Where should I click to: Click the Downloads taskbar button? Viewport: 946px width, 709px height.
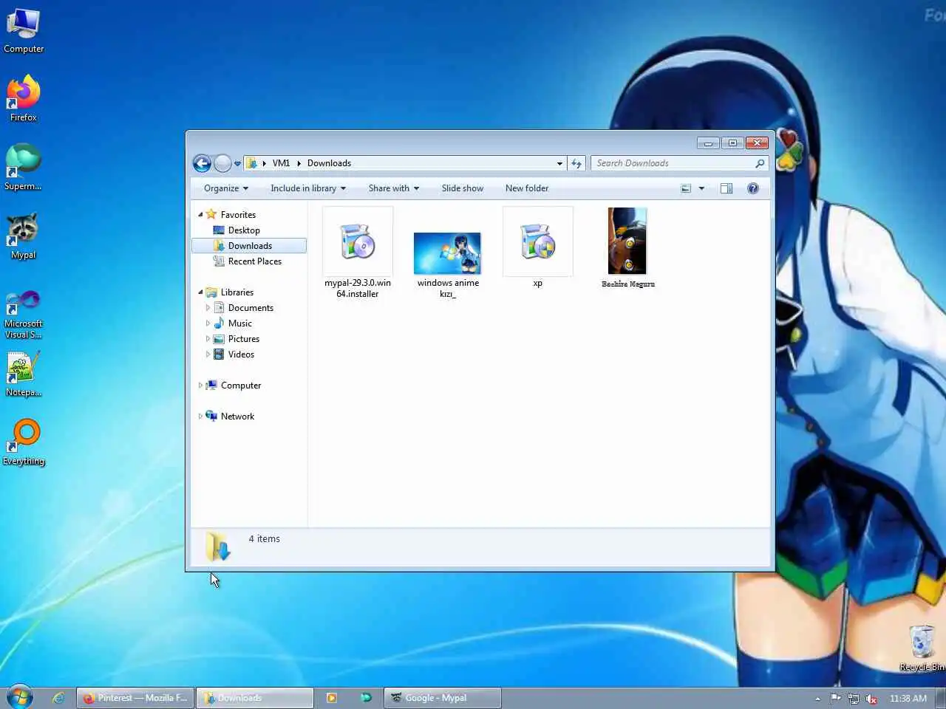point(255,698)
